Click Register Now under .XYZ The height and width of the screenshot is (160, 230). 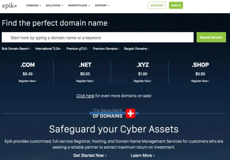pyautogui.click(x=143, y=81)
